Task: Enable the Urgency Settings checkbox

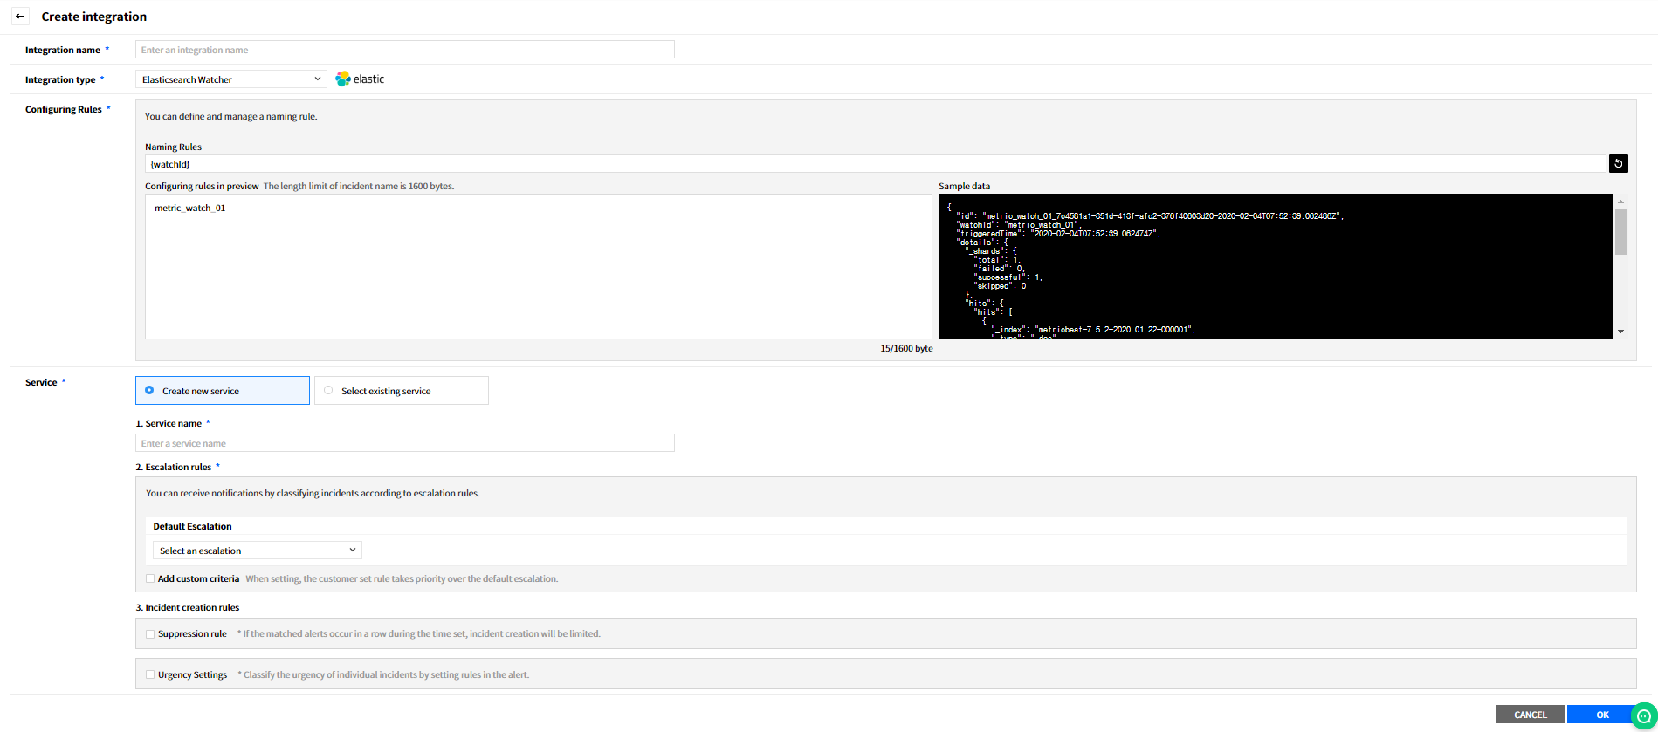Action: [x=150, y=674]
